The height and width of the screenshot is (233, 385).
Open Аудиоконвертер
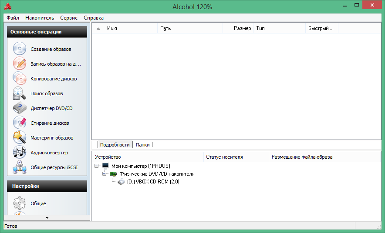tap(49, 153)
